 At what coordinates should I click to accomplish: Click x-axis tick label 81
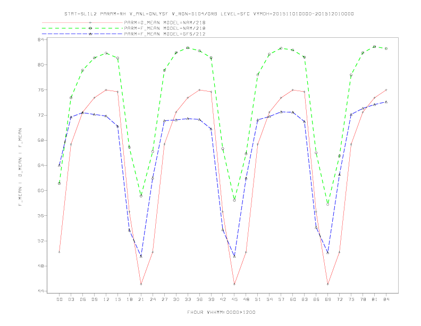(x=375, y=299)
